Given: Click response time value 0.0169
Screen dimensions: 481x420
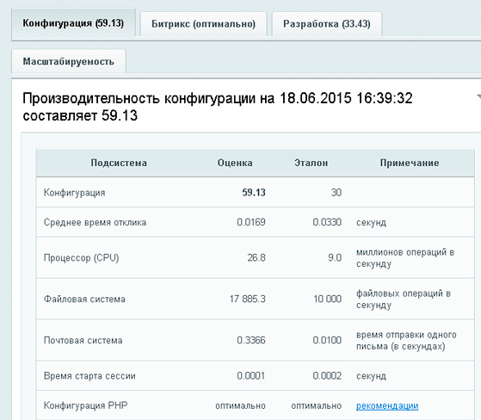Looking at the screenshot, I should click(x=251, y=222).
